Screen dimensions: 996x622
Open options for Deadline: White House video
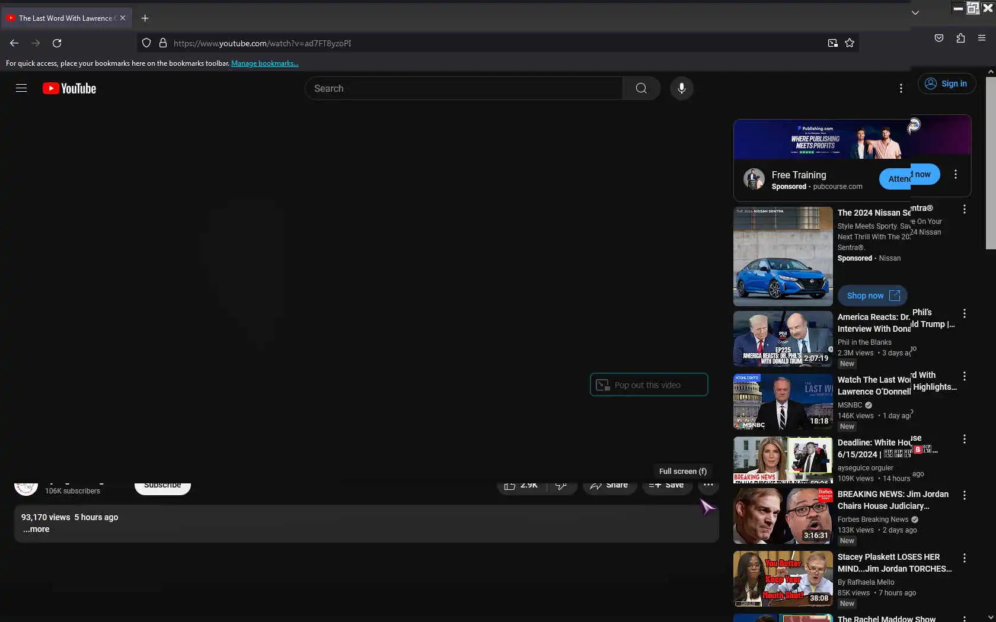tap(965, 439)
